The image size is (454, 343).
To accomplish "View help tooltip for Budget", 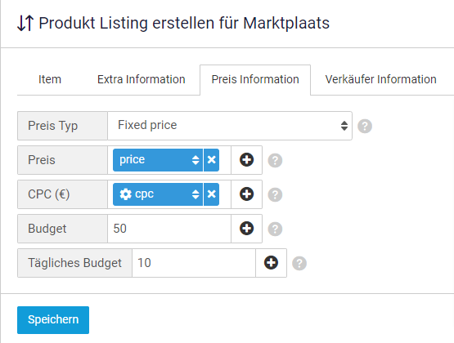I will tap(275, 229).
